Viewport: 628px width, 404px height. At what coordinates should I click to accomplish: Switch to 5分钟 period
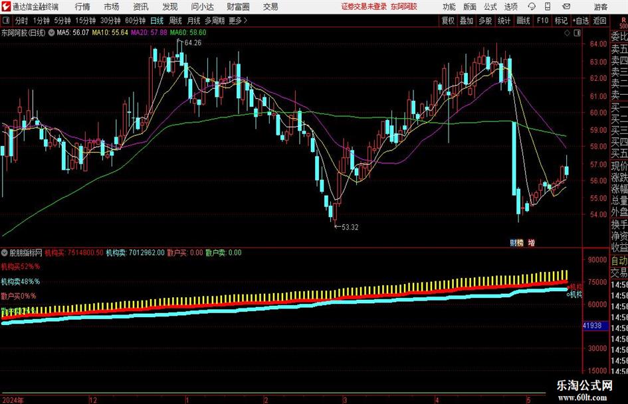pyautogui.click(x=62, y=21)
